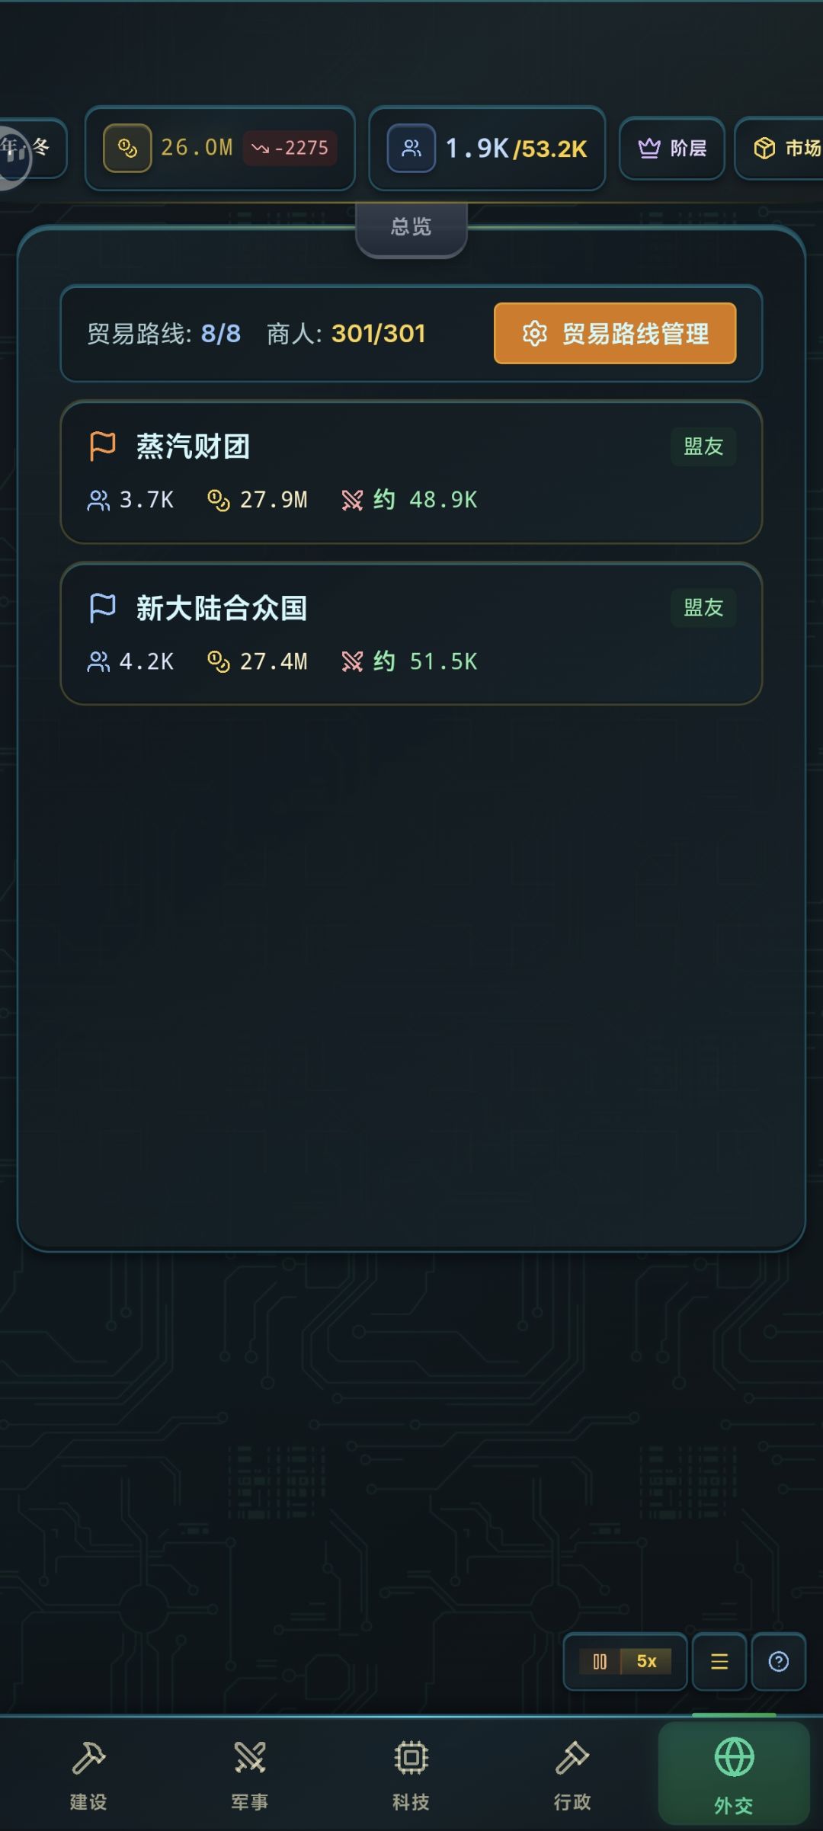The width and height of the screenshot is (823, 1831).
Task: Click crossed swords icon for 蒸汽财团
Action: point(352,500)
